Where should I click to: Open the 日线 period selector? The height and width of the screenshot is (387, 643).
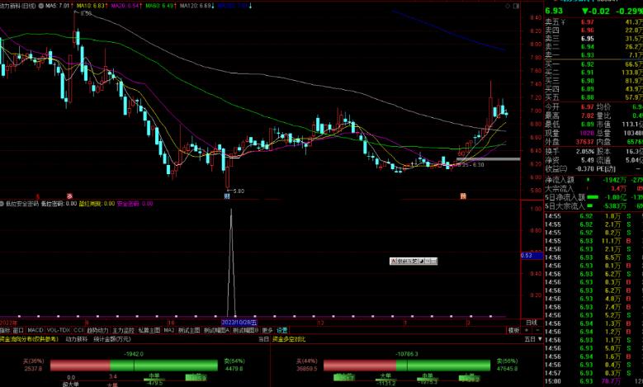[x=532, y=323]
